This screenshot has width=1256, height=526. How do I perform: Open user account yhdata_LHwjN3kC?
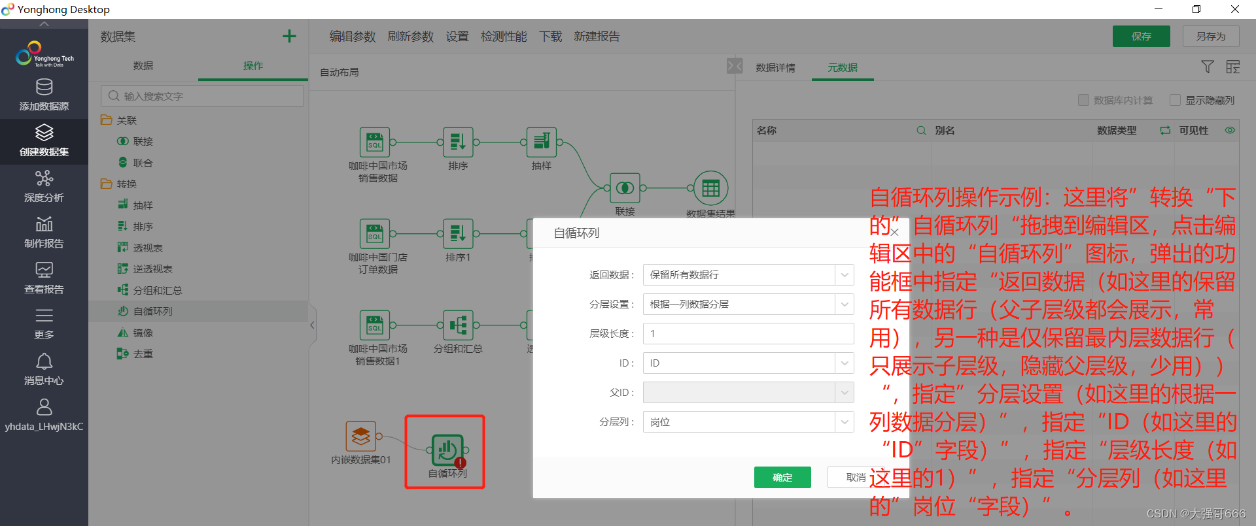(x=44, y=416)
